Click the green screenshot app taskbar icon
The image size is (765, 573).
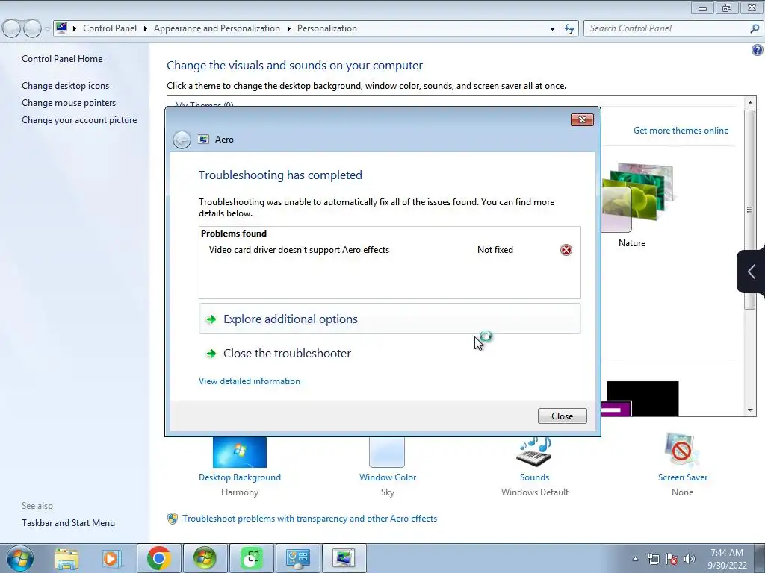pos(252,558)
